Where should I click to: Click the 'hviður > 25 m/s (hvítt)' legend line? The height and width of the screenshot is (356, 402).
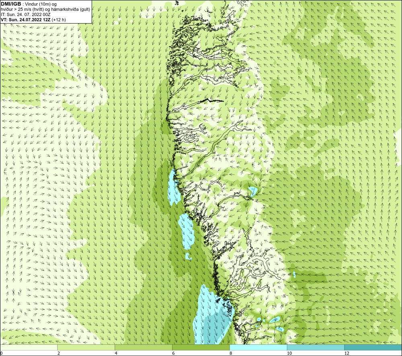(x=45, y=9)
